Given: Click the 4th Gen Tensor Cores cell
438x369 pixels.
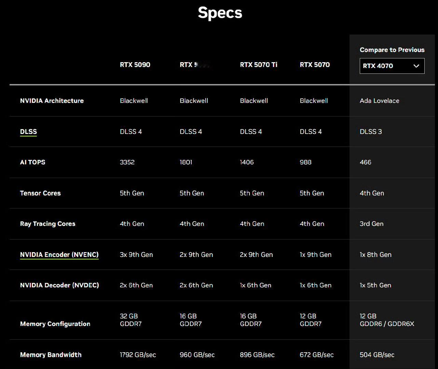Looking at the screenshot, I should (x=372, y=193).
